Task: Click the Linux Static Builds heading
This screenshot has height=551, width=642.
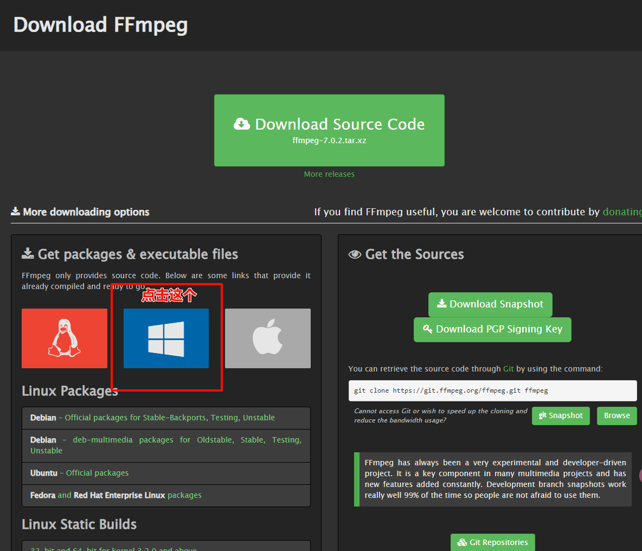Action: (x=79, y=524)
